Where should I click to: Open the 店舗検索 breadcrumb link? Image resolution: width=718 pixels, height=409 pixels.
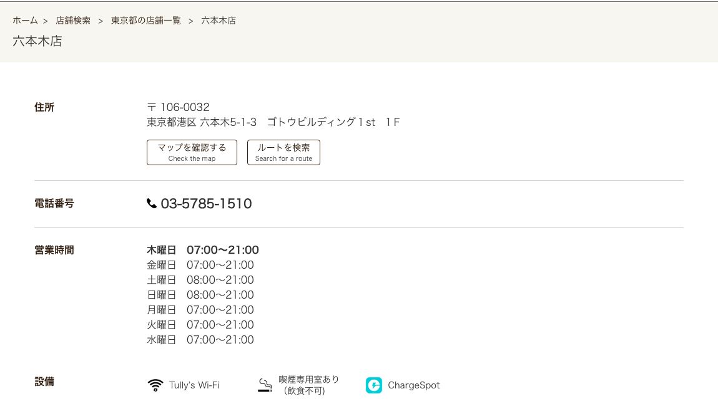tap(73, 21)
